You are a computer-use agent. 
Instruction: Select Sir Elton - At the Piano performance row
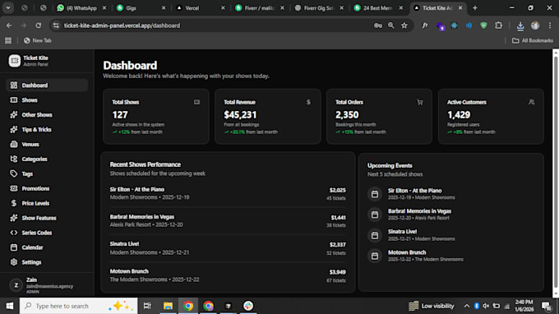228,193
